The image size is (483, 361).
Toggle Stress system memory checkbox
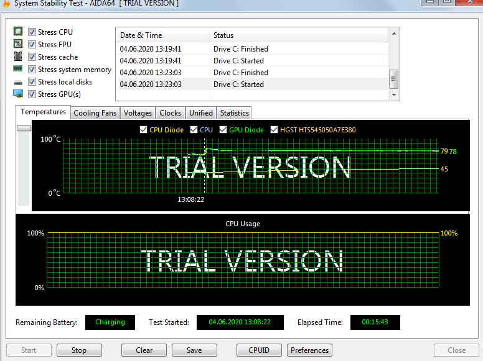[x=32, y=70]
